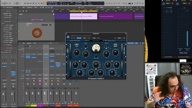Open the Mixer View menu

tap(35, 43)
